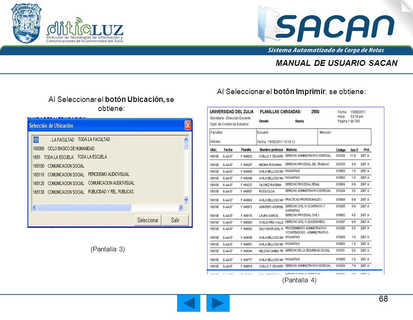Click the Materia column header
This screenshot has width=413, height=320.
[x=291, y=150]
